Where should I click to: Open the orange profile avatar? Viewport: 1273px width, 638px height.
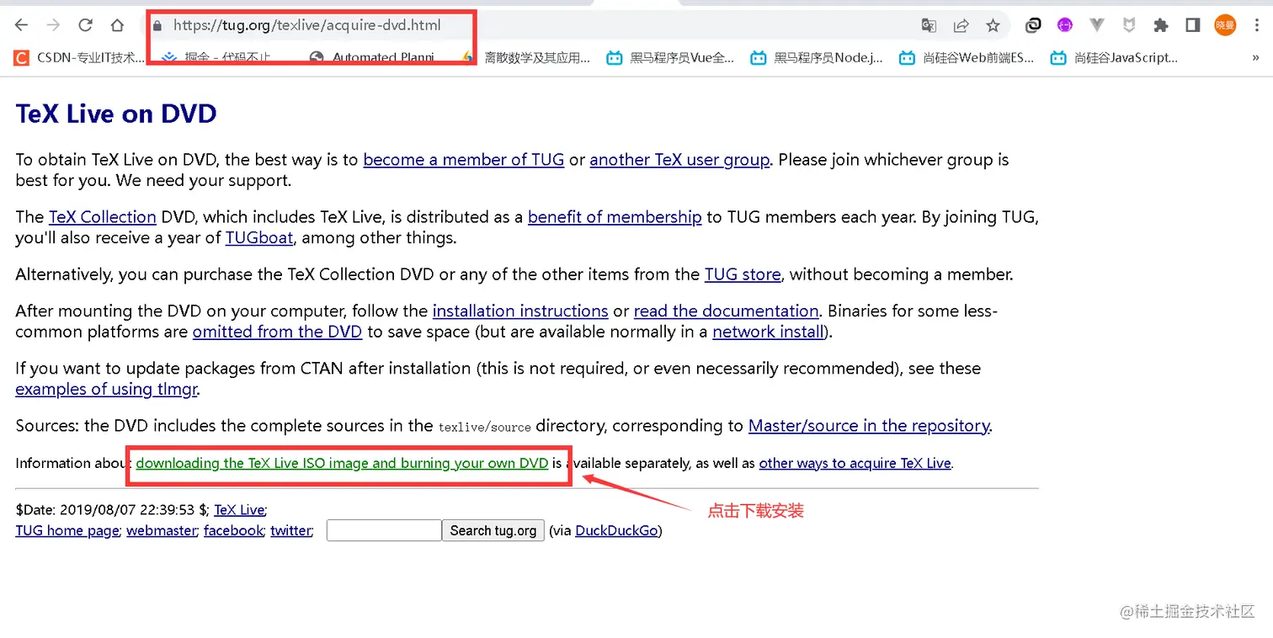coord(1225,25)
